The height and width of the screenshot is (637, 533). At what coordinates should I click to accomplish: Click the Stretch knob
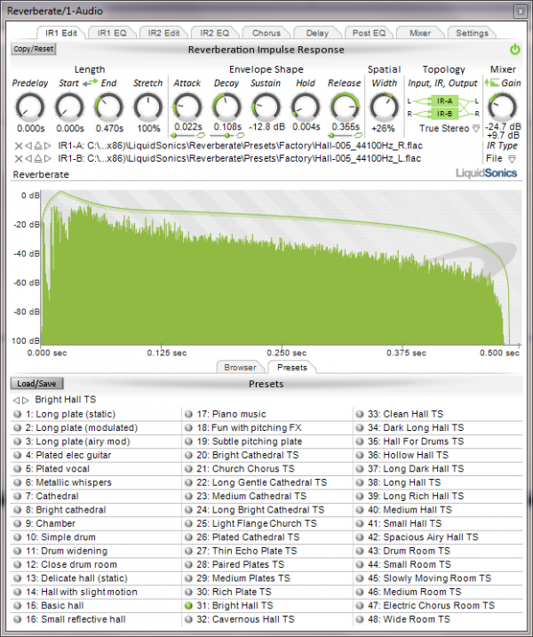(148, 107)
